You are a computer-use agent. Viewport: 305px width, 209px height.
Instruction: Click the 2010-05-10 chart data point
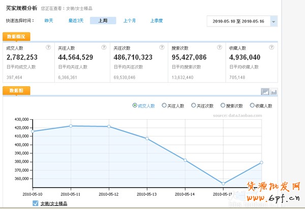pos(33,131)
